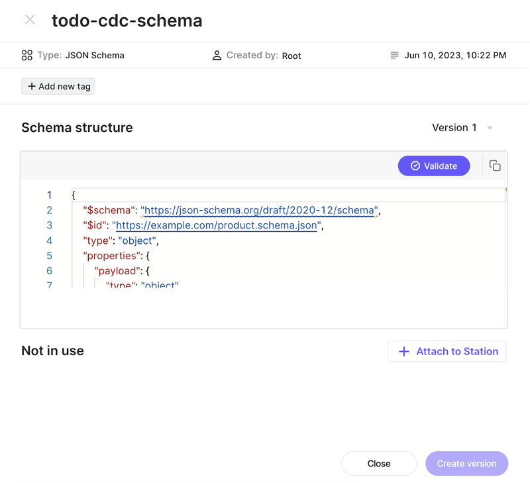Close the todo-cdc-schema panel with the X icon
The height and width of the screenshot is (483, 530).
point(30,20)
